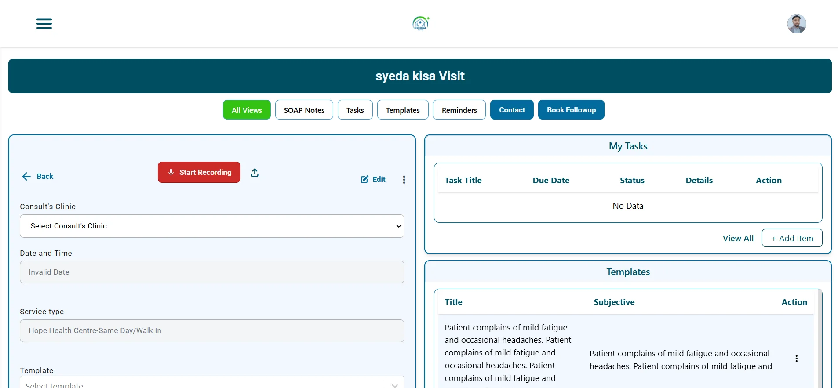838x388 pixels.
Task: Click the Book Followup button
Action: click(571, 110)
